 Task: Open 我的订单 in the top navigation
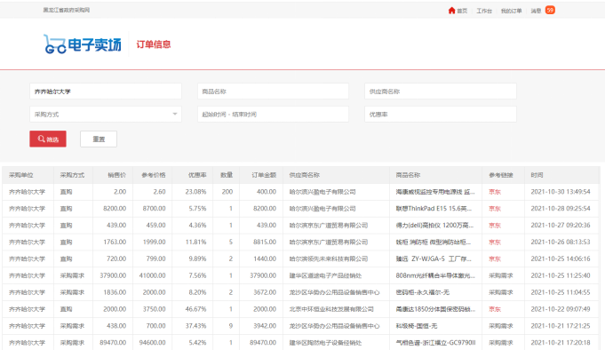511,11
